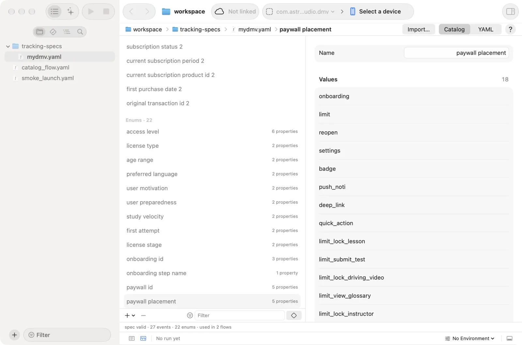This screenshot has width=522, height=345.
Task: Toggle the list view toolbar icon
Action: tap(54, 12)
